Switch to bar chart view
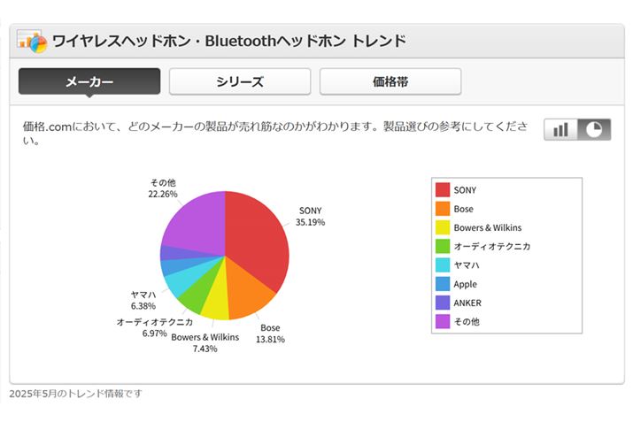 (560, 129)
